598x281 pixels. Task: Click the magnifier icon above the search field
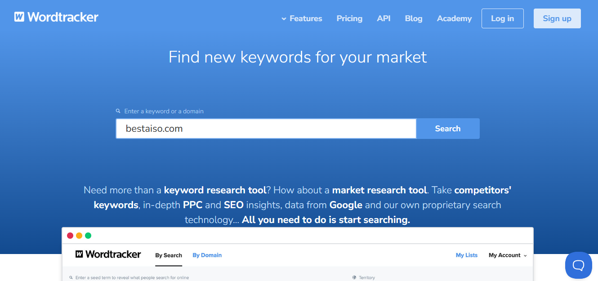coord(118,111)
